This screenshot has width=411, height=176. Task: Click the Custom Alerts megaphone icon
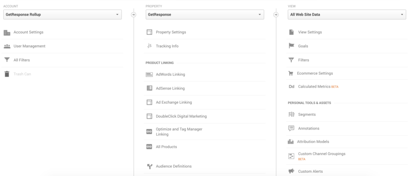pos(291,171)
